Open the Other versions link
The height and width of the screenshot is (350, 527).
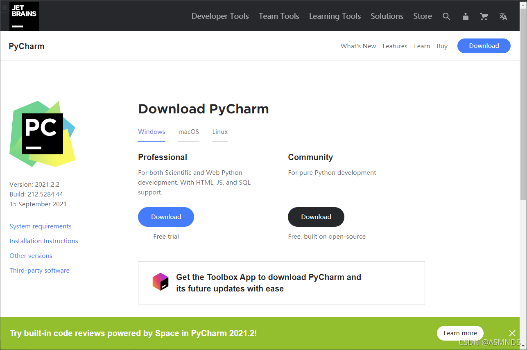[x=31, y=256]
